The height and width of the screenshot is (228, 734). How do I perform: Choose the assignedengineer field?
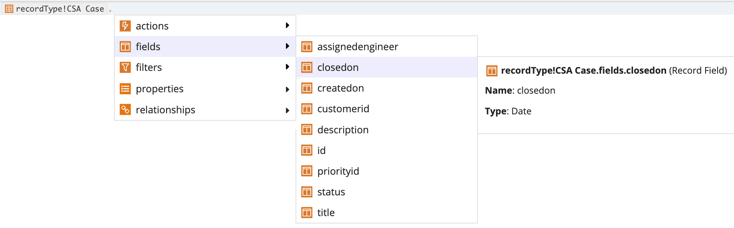tap(387, 46)
